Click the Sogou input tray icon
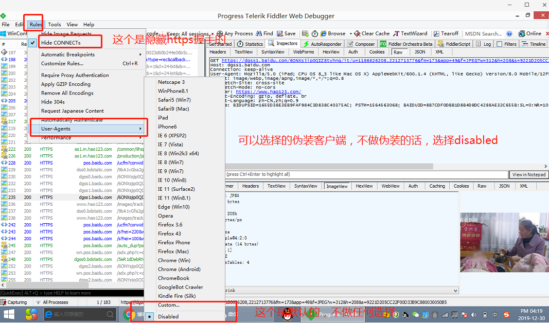This screenshot has height=323, width=549. coord(506,315)
